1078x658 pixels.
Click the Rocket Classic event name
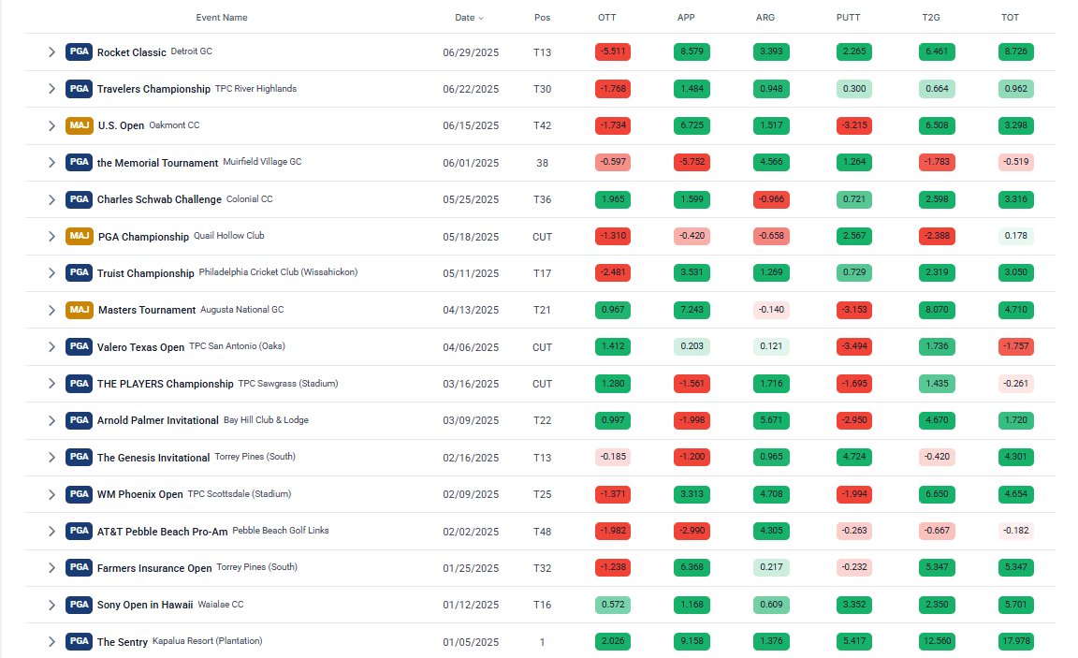pos(131,52)
